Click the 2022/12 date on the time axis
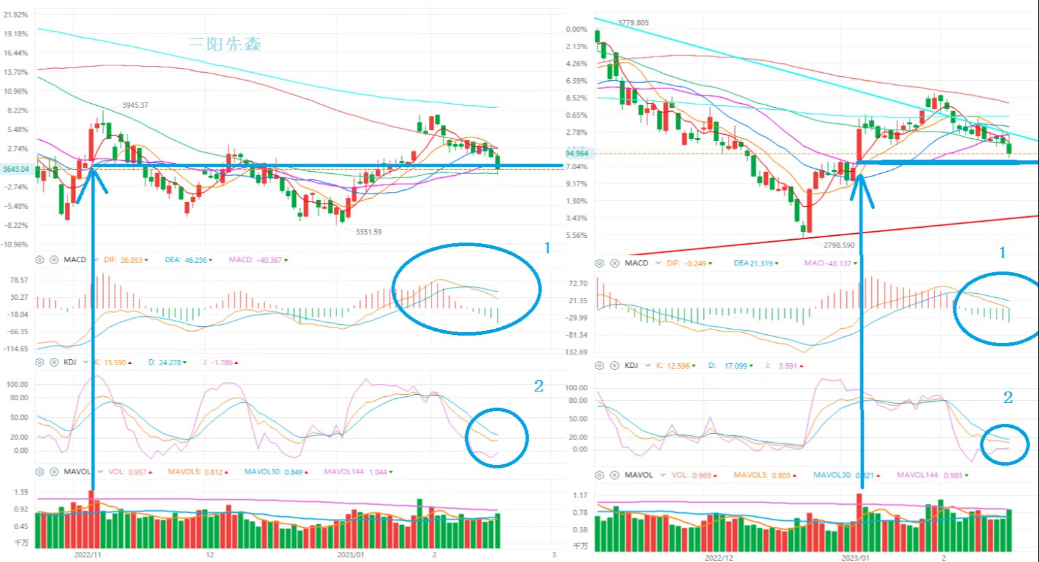The height and width of the screenshot is (562, 1039). (x=719, y=557)
